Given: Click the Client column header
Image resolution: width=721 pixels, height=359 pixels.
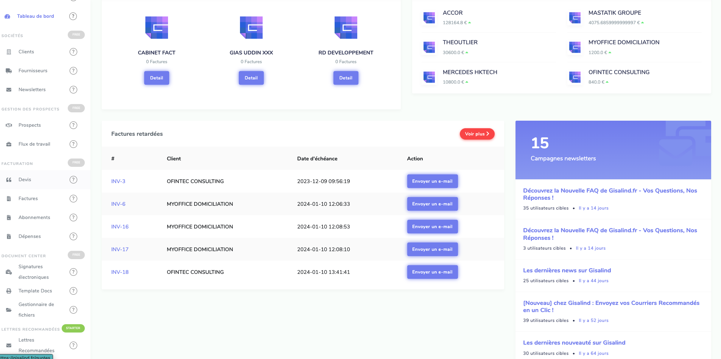Looking at the screenshot, I should [174, 159].
